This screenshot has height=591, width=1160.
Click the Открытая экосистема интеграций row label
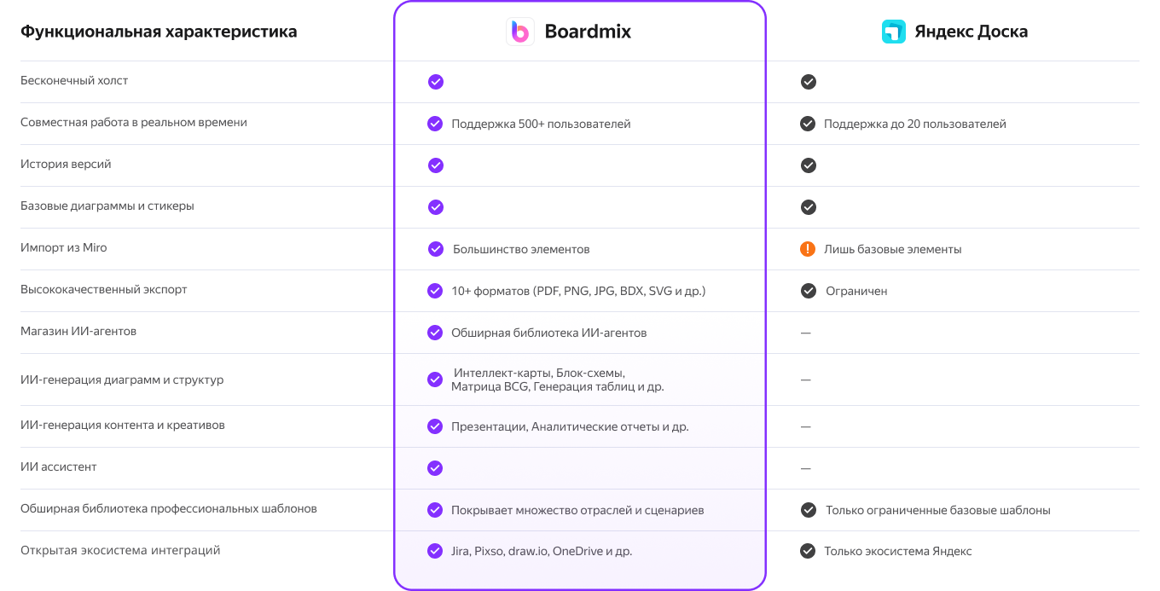(x=120, y=550)
